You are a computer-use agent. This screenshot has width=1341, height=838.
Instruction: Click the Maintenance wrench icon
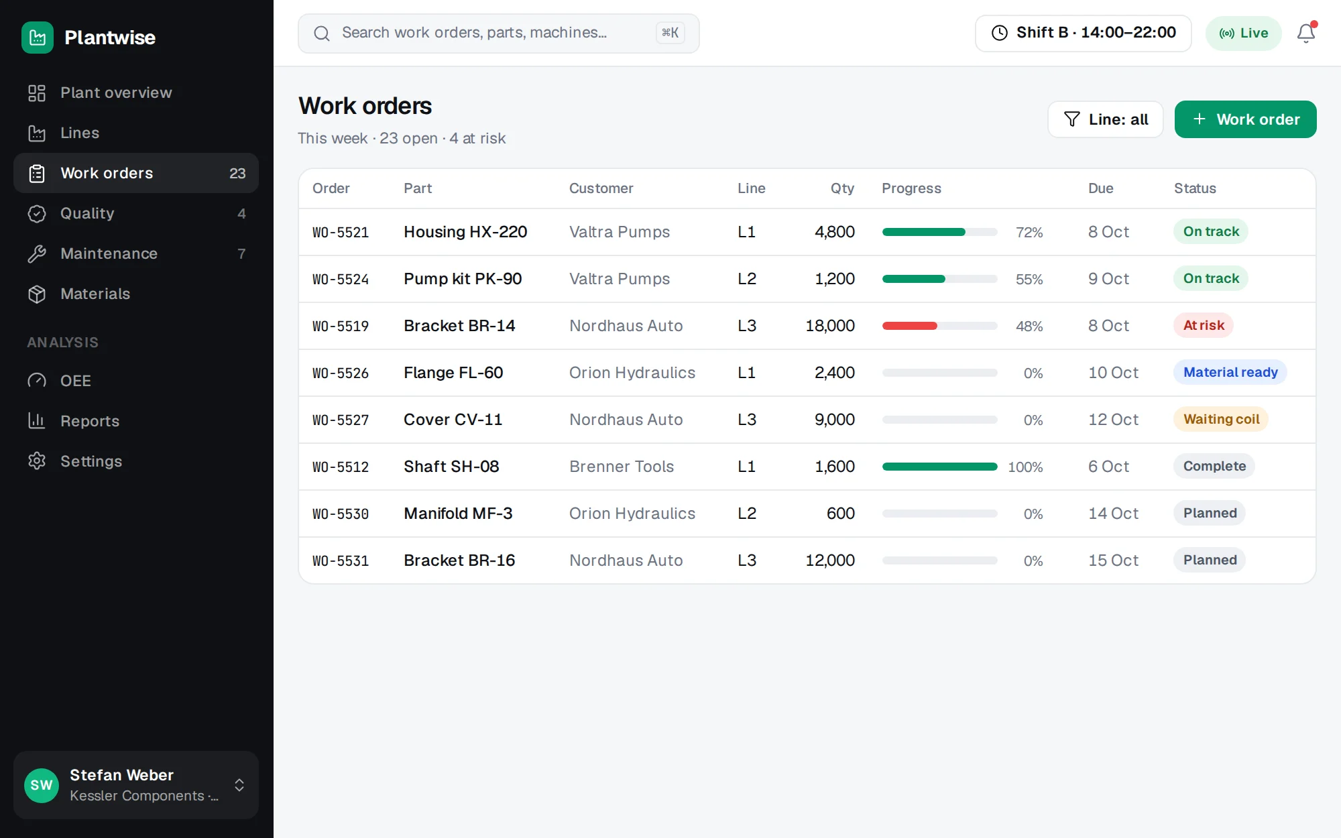click(37, 254)
